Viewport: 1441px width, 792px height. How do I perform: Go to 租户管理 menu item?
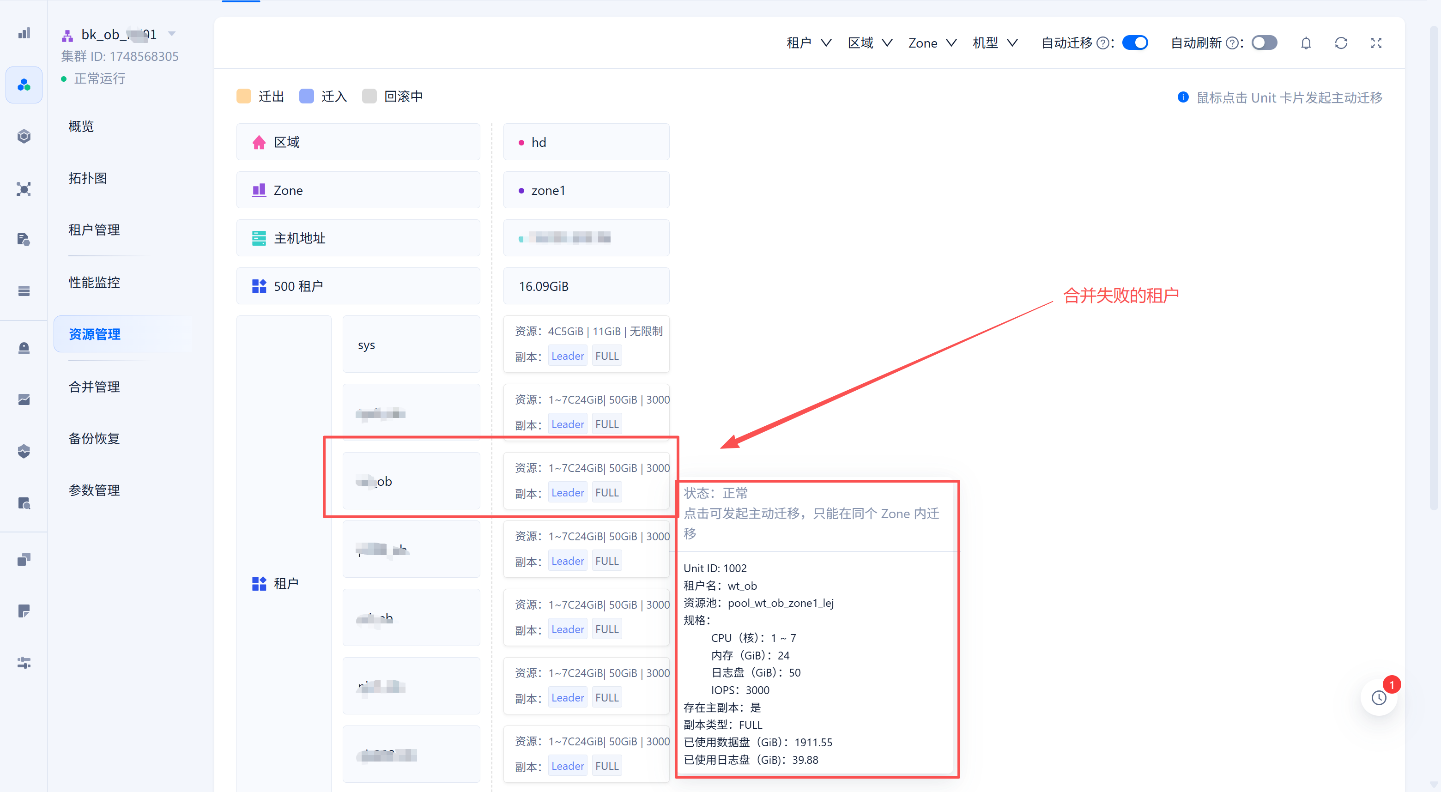click(94, 230)
